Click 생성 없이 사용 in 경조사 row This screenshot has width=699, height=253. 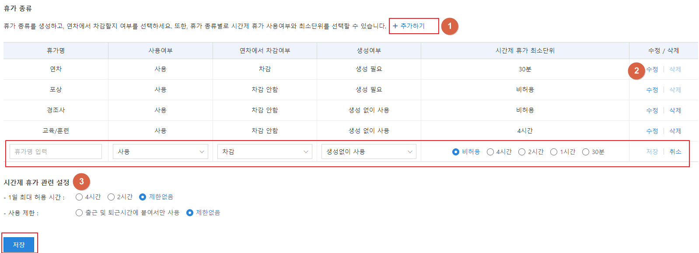(x=369, y=110)
